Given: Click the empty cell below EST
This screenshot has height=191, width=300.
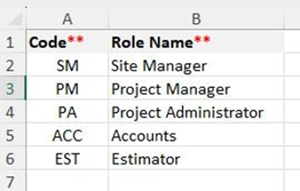Looking at the screenshot, I should [x=67, y=182].
